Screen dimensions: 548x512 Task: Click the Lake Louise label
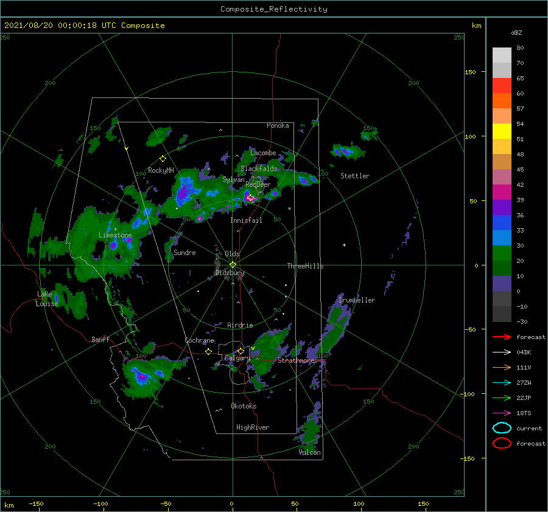[x=47, y=299]
